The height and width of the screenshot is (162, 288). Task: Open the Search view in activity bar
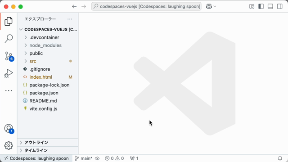coord(9,39)
